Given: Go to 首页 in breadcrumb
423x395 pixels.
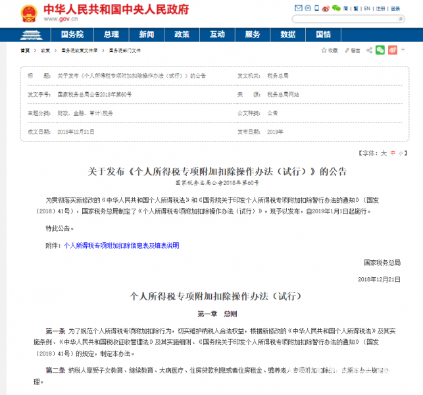Looking at the screenshot, I should (x=25, y=51).
